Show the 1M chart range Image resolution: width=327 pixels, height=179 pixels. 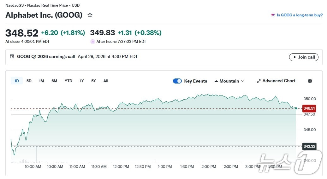[x=41, y=81]
